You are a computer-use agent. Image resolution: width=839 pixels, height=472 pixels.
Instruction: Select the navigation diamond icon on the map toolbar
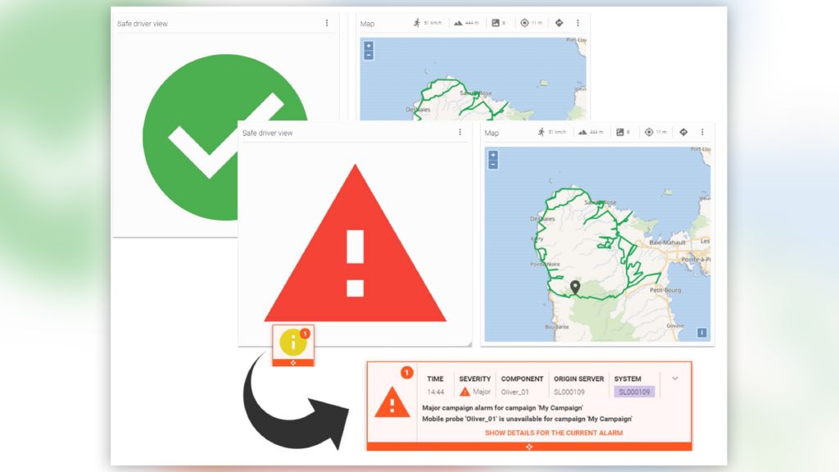point(683,132)
